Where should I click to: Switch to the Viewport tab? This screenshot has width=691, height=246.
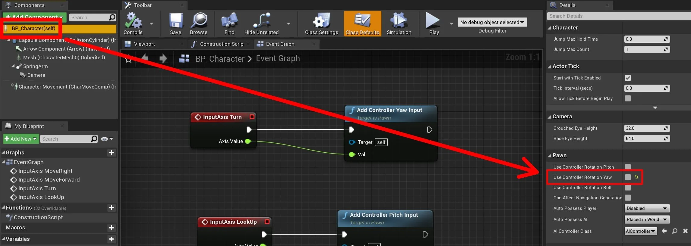point(144,44)
